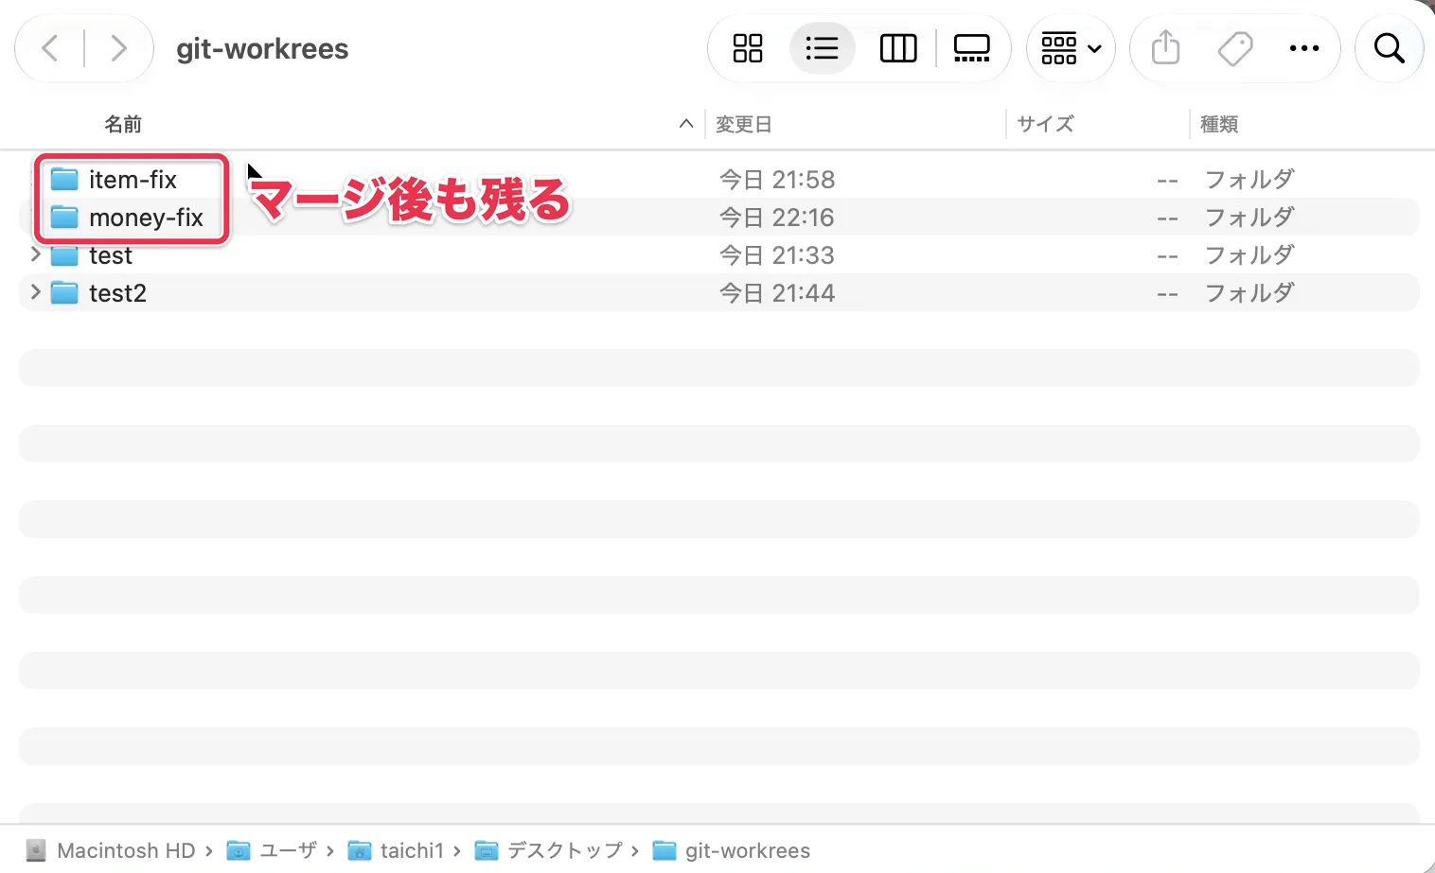Switch to gallery view
Screen dimensions: 1435x873
coord(972,48)
